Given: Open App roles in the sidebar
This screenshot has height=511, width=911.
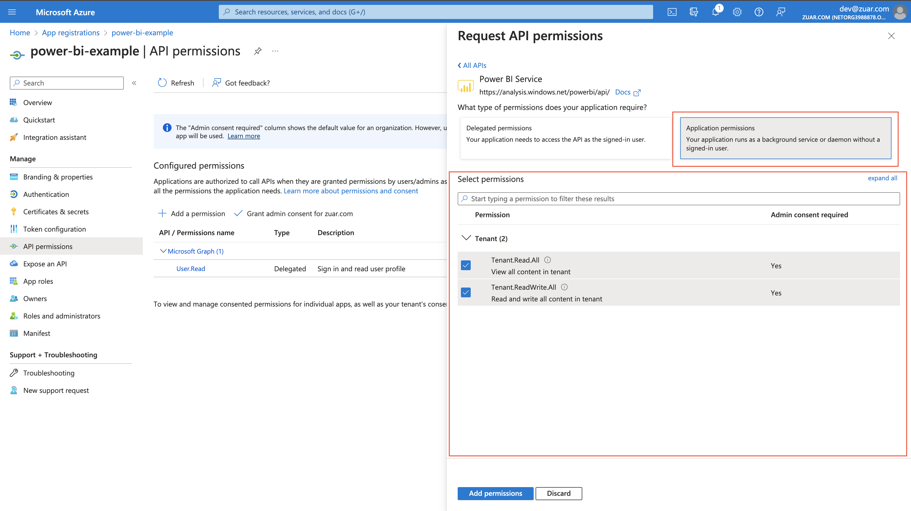Looking at the screenshot, I should pos(38,281).
